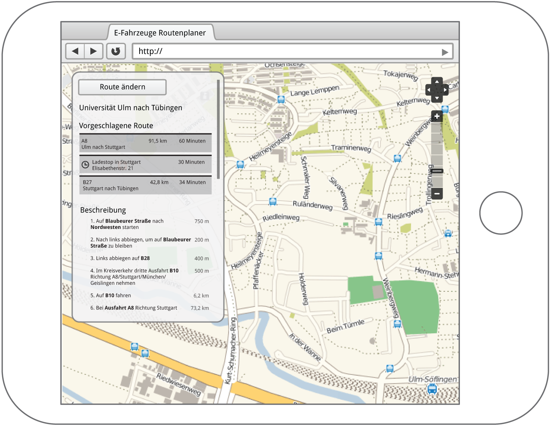Pan the map left using the left arrow
This screenshot has height=427, width=551.
pyautogui.click(x=429, y=90)
